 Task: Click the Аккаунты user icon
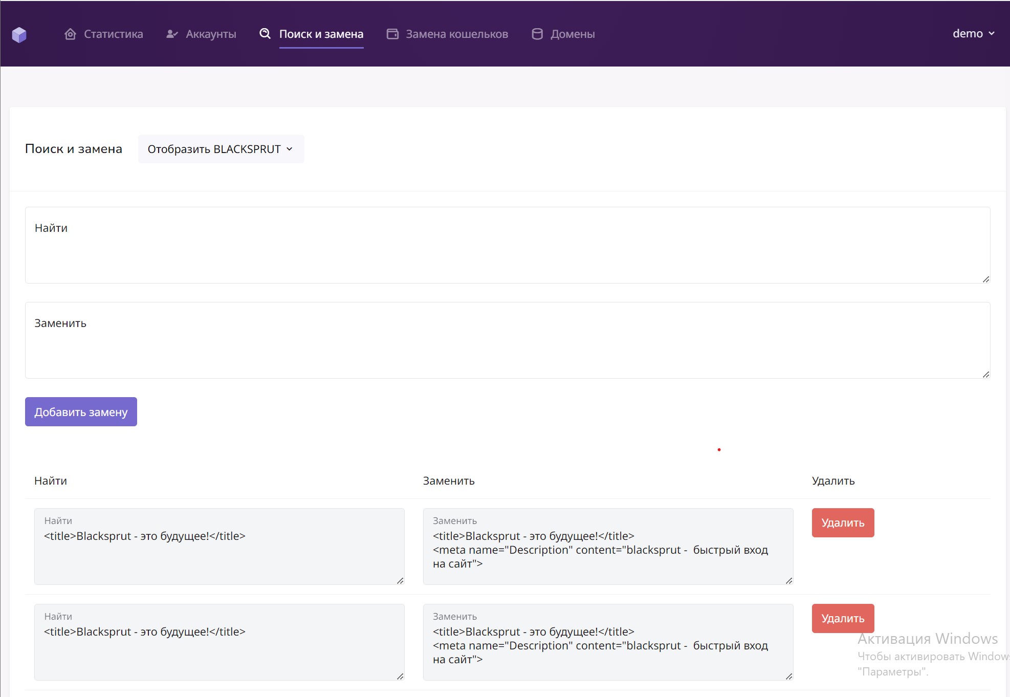pos(172,34)
